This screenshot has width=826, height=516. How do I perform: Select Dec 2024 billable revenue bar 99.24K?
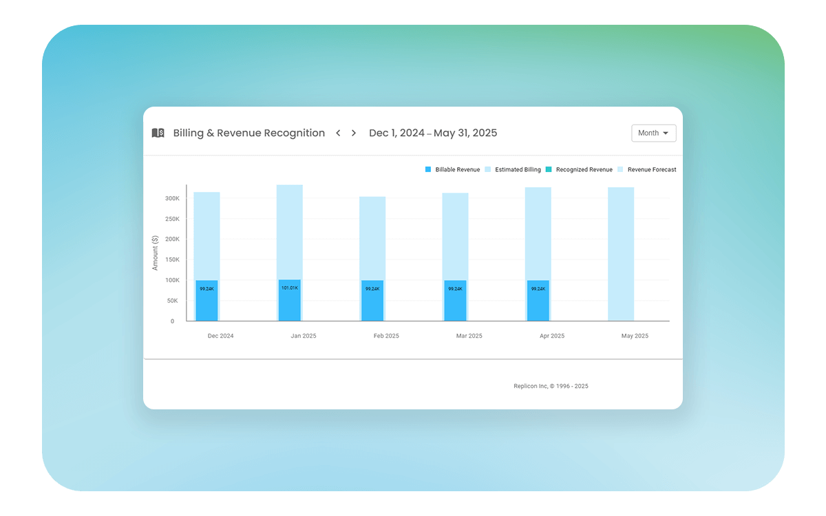(206, 301)
